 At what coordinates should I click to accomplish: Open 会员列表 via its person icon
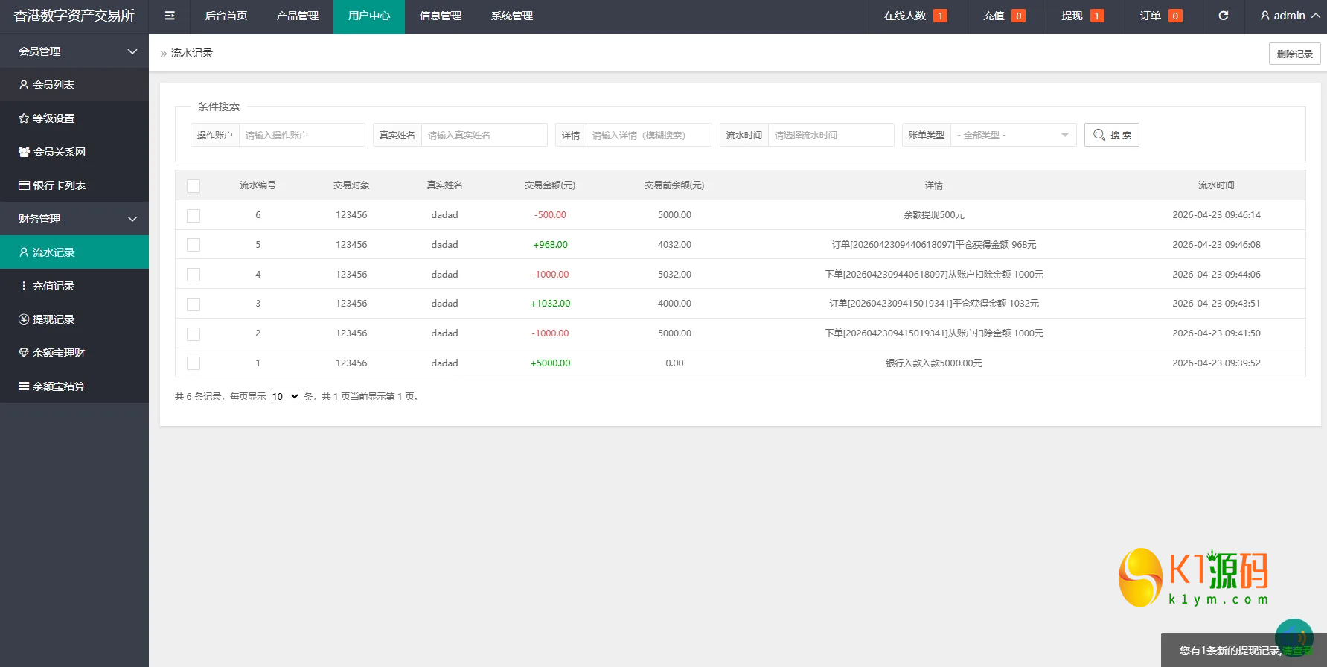point(24,85)
